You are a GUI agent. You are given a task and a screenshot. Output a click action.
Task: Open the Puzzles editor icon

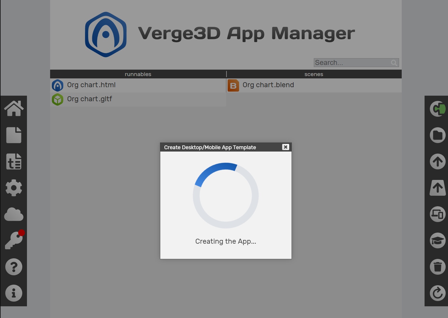coord(438,109)
